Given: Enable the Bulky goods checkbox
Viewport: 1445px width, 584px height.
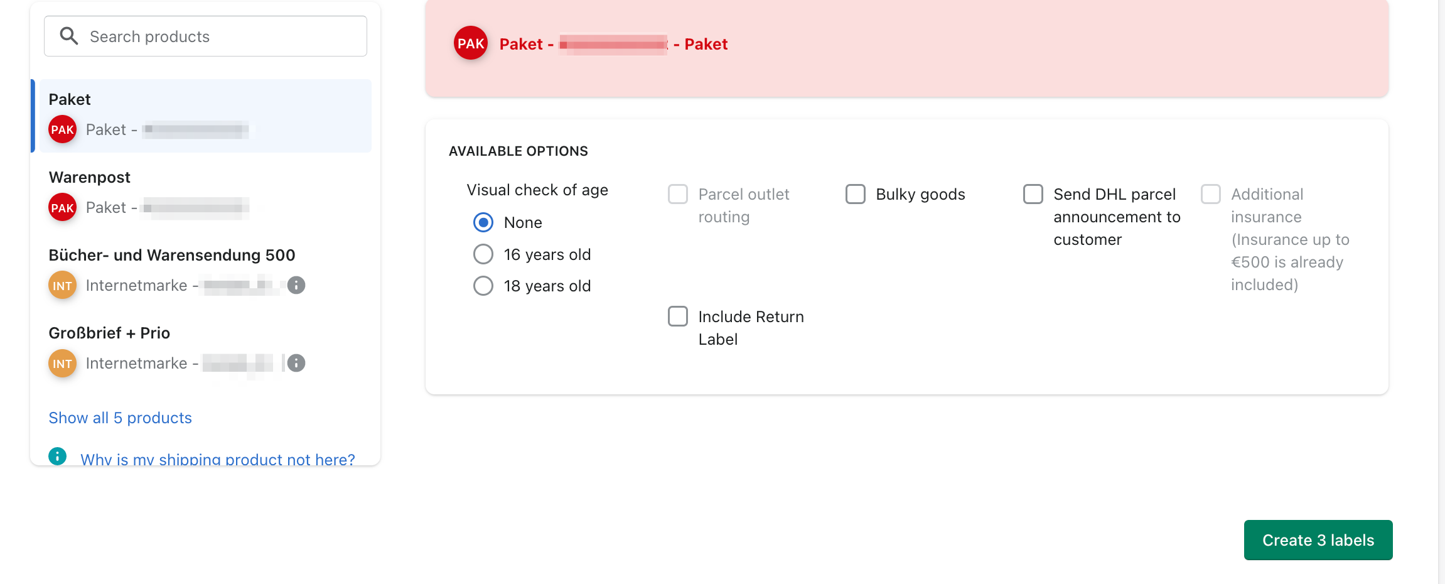Looking at the screenshot, I should coord(856,194).
